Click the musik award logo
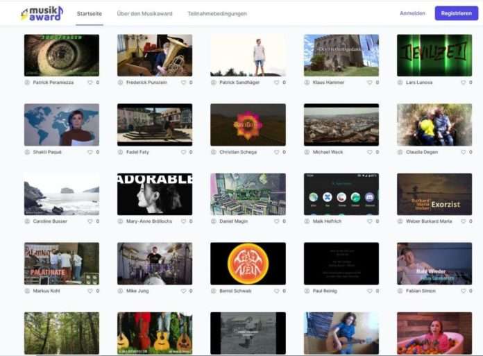483x356 pixels. [41, 13]
